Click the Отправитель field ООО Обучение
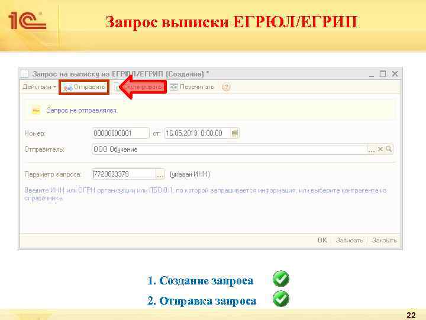 tap(230, 149)
